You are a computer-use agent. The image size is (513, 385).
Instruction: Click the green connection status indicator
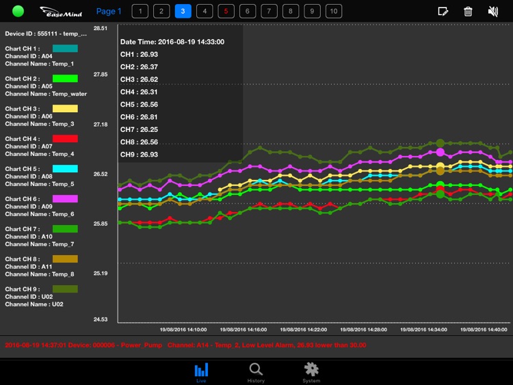click(x=18, y=12)
